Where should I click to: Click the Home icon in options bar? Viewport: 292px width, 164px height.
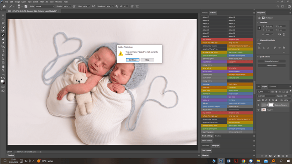4,6
